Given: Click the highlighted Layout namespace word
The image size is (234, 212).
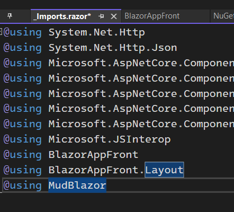Looking at the screenshot, I should click(x=164, y=170).
